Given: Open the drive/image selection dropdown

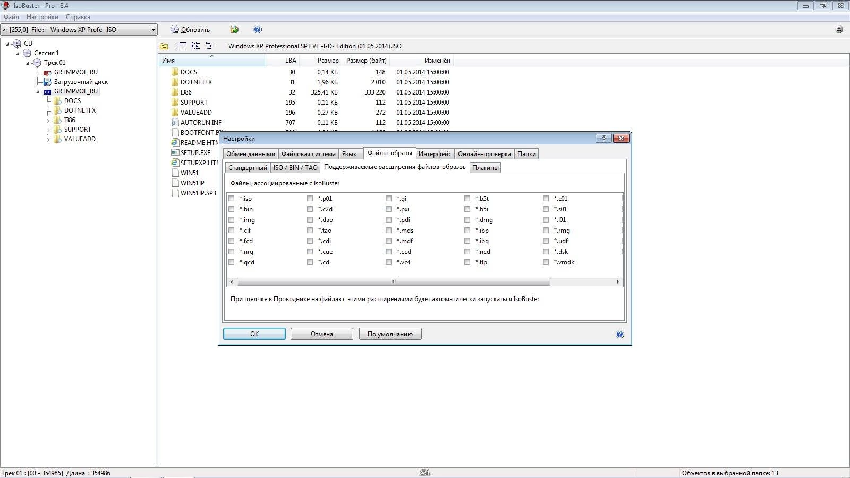Looking at the screenshot, I should click(153, 30).
